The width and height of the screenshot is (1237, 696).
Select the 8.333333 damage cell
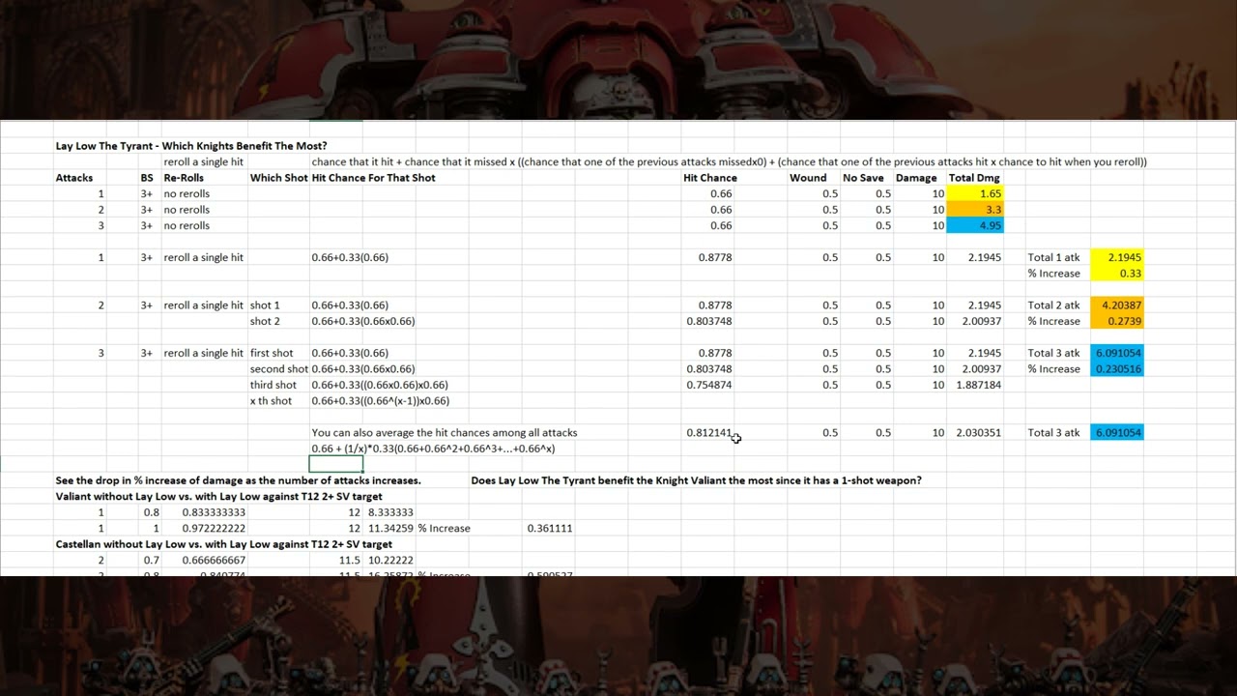click(x=390, y=512)
